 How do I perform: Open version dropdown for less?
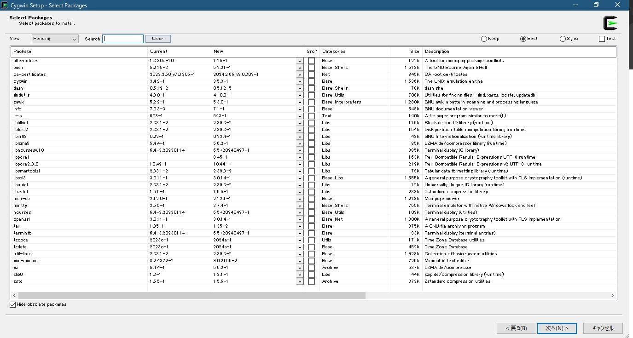pos(300,116)
